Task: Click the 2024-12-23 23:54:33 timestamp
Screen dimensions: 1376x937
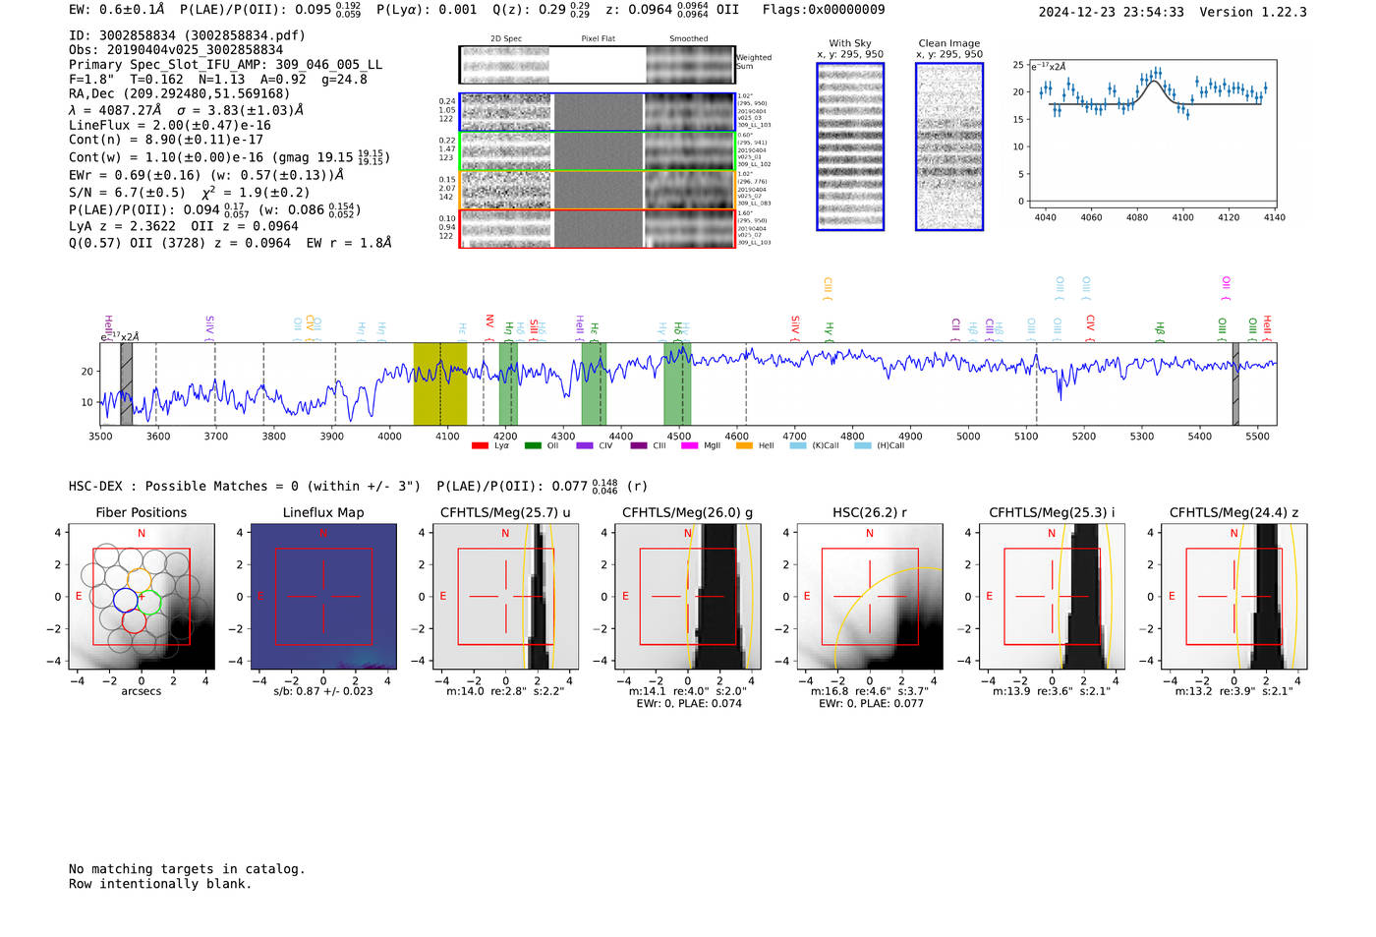Action: coord(1111,12)
